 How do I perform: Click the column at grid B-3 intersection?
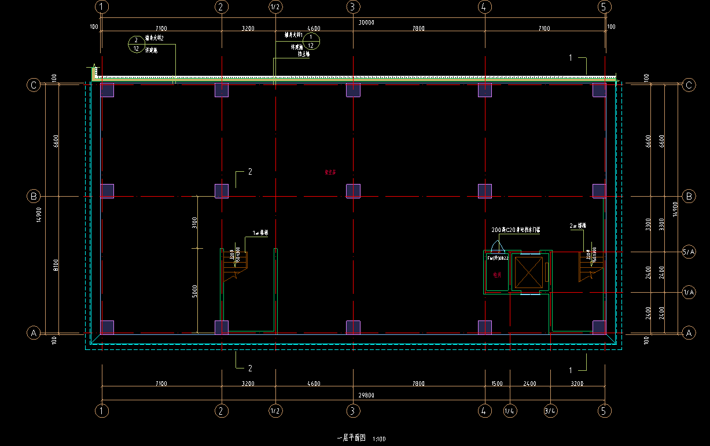[353, 191]
